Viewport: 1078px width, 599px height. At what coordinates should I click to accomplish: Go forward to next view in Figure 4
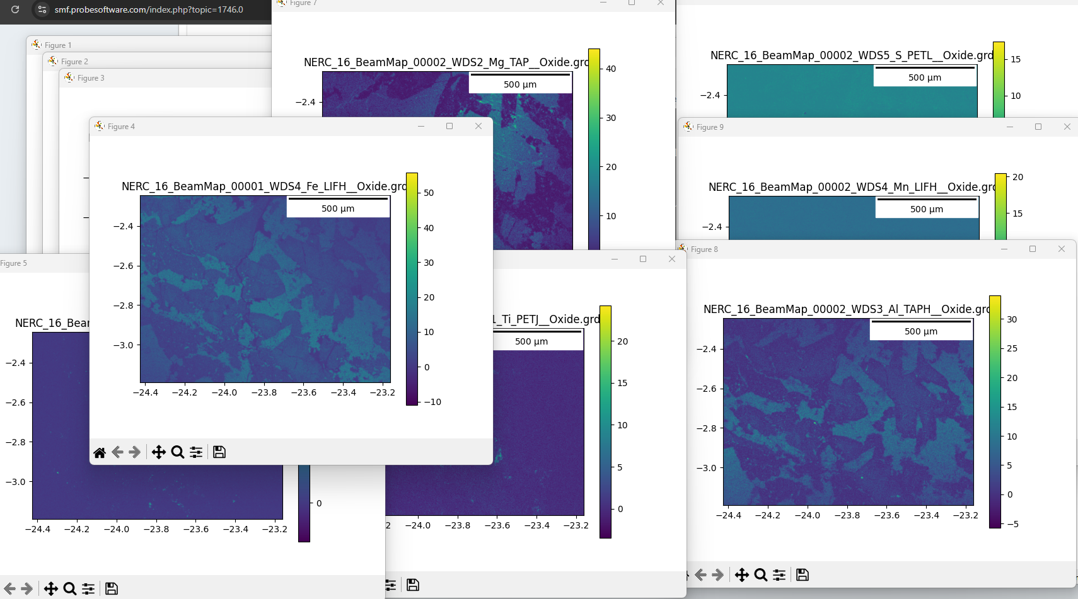pyautogui.click(x=135, y=452)
